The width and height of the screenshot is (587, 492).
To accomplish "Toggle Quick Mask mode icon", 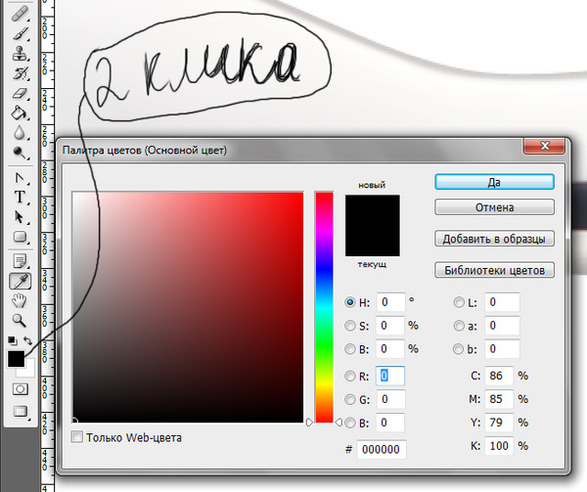I will pos(21,389).
